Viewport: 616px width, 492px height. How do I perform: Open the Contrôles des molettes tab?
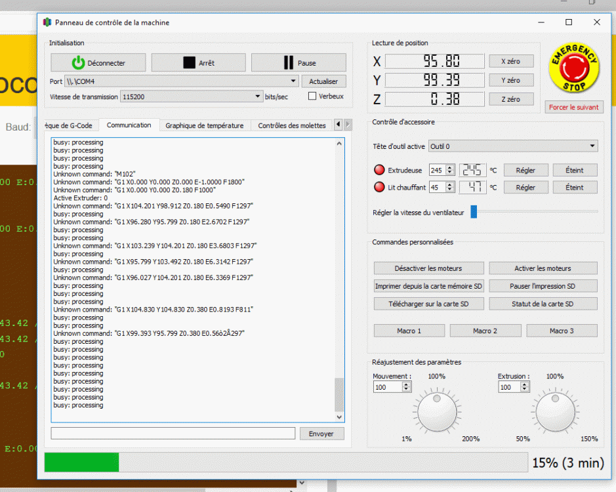point(291,125)
